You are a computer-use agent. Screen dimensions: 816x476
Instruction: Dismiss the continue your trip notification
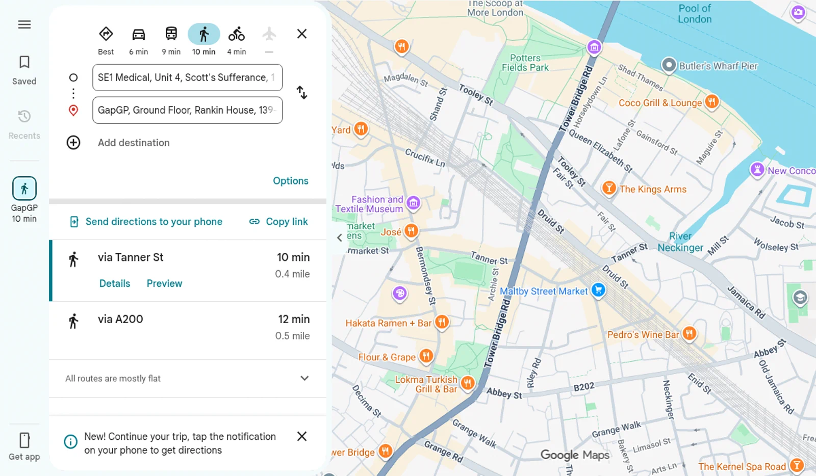click(x=302, y=436)
